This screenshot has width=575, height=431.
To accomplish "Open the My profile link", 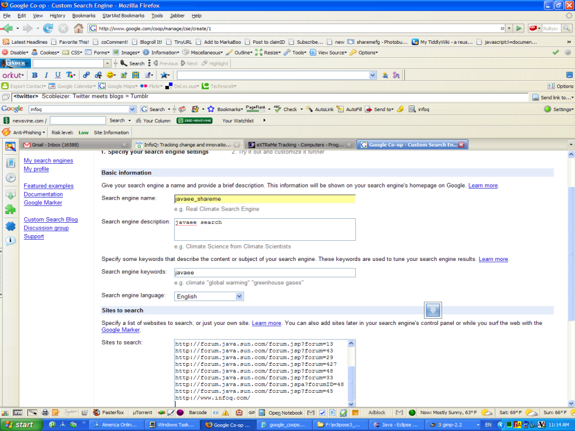I will point(36,169).
